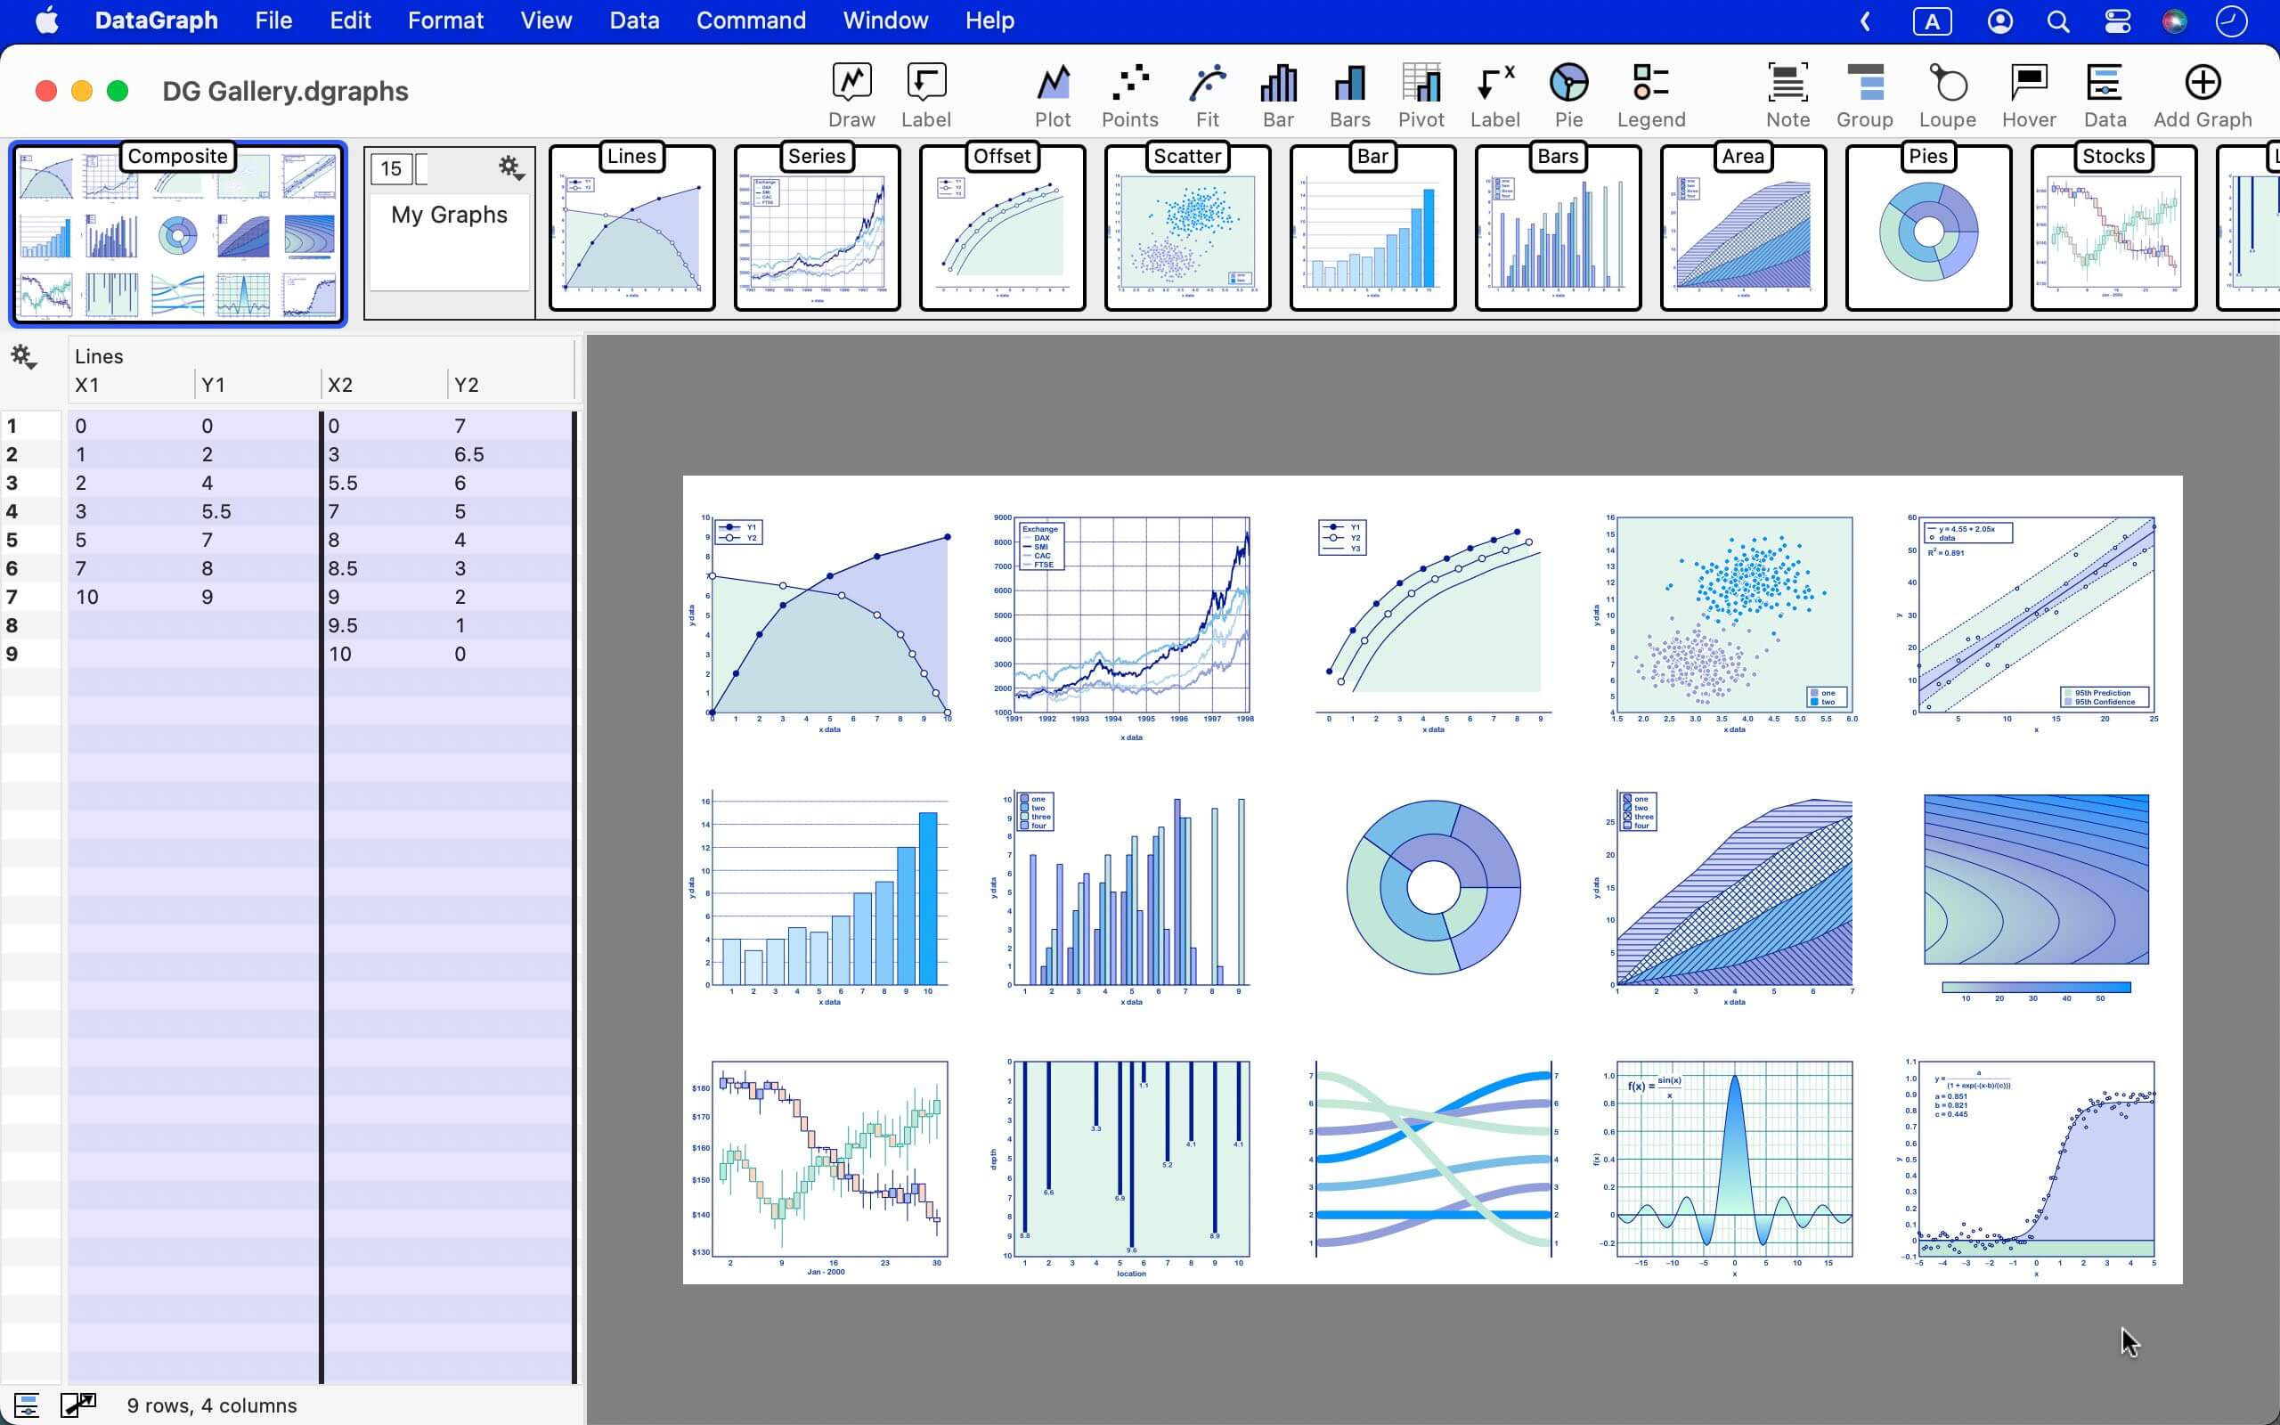Open macOS Control Center
2280x1425 pixels.
pyautogui.click(x=2117, y=20)
